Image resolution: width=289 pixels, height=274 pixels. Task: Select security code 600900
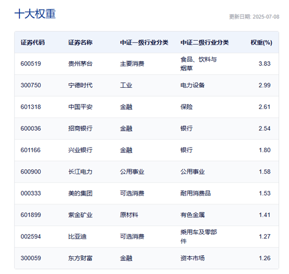tap(31, 172)
